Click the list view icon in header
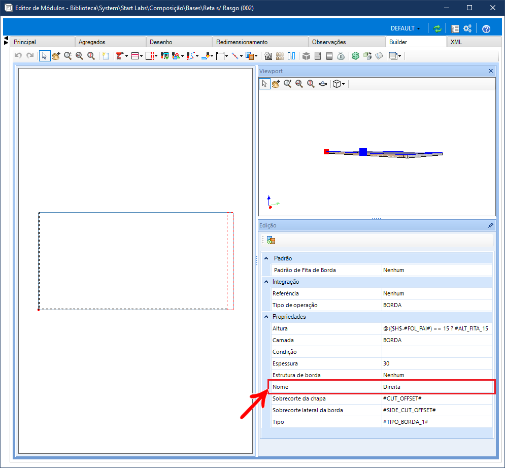The width and height of the screenshot is (505, 468). (455, 28)
